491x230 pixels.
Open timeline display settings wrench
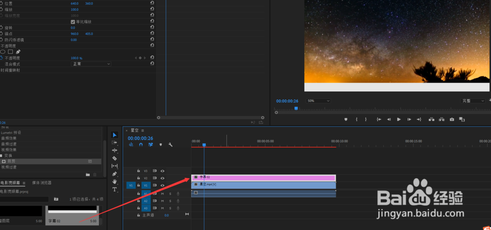(x=171, y=145)
